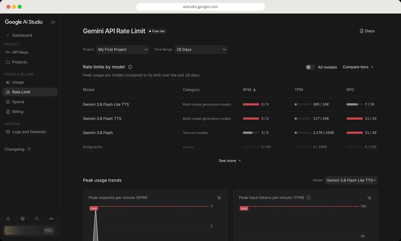Collapse the sidebar with the menu icon

53,22
